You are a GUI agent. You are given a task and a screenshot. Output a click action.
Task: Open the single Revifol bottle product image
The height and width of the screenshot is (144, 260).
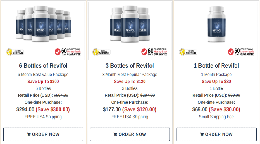[x=217, y=24]
